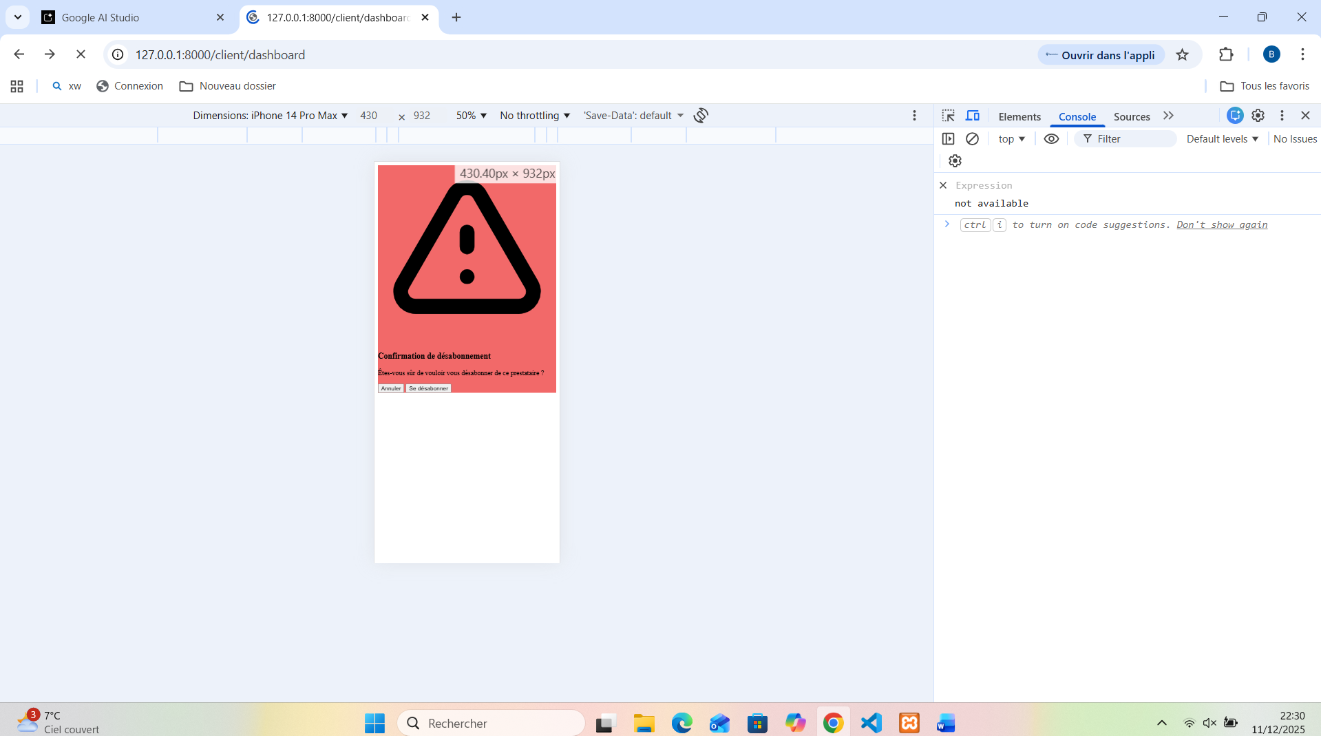The height and width of the screenshot is (736, 1321).
Task: Open Visual Studio Code from taskbar
Action: [x=871, y=723]
